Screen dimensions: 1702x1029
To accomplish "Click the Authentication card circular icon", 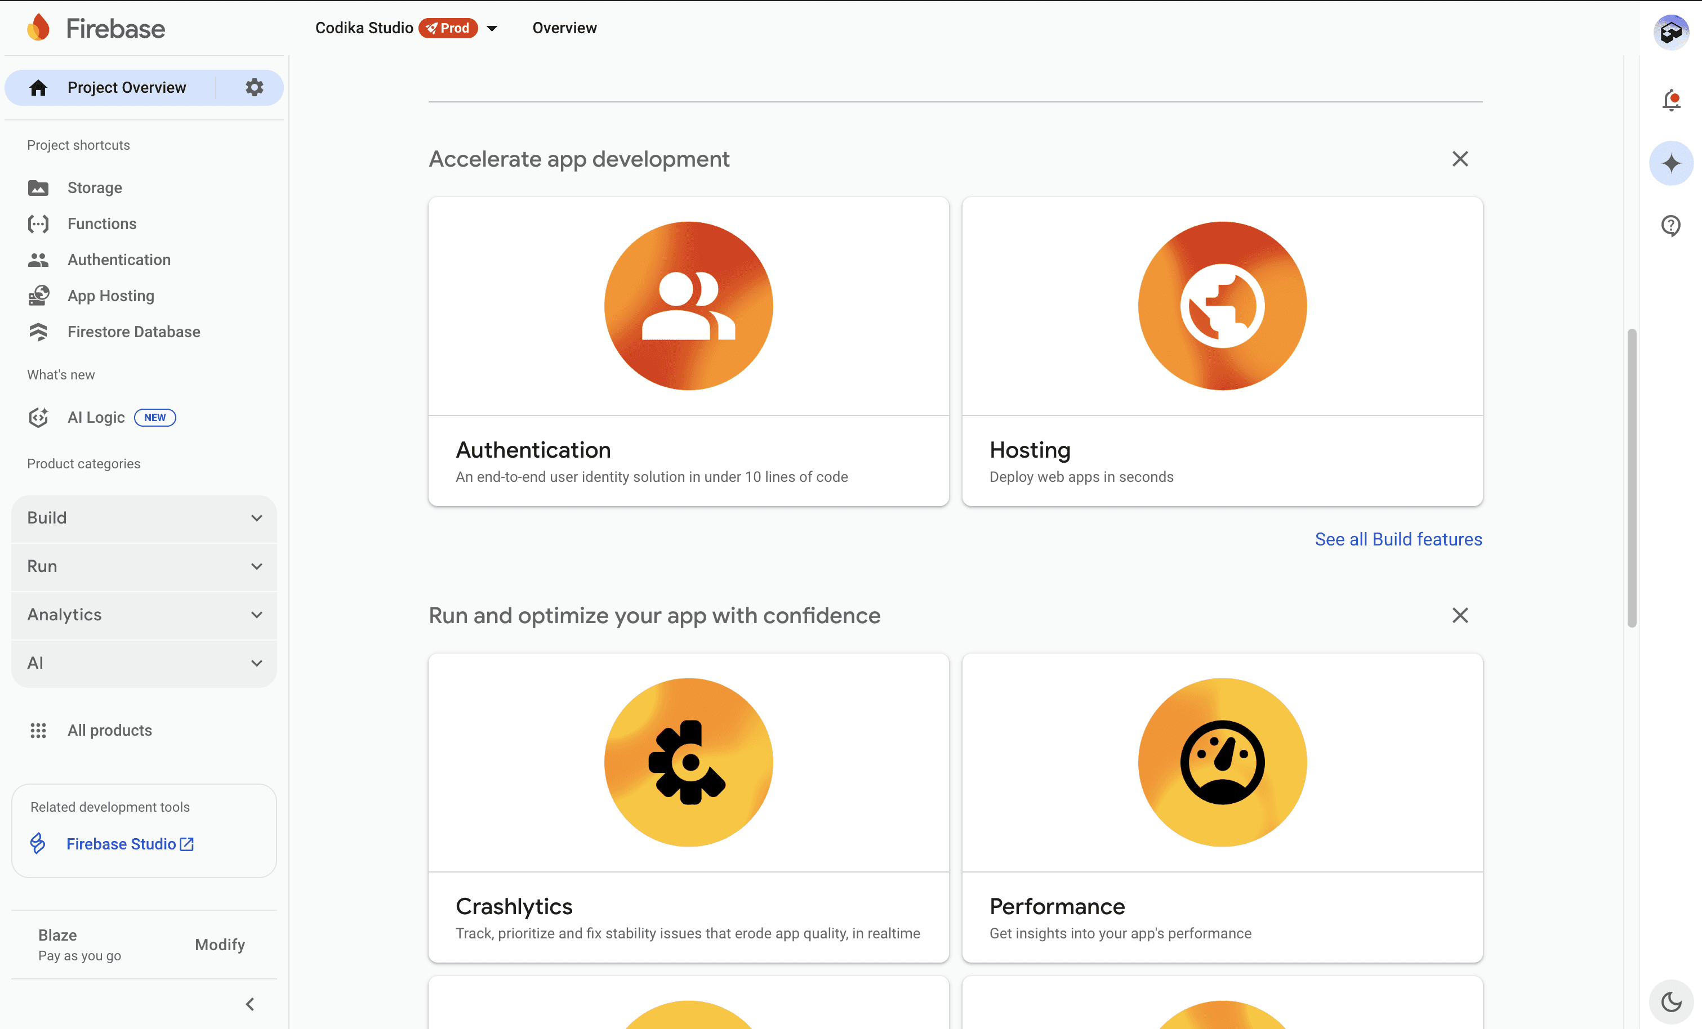I will point(689,306).
